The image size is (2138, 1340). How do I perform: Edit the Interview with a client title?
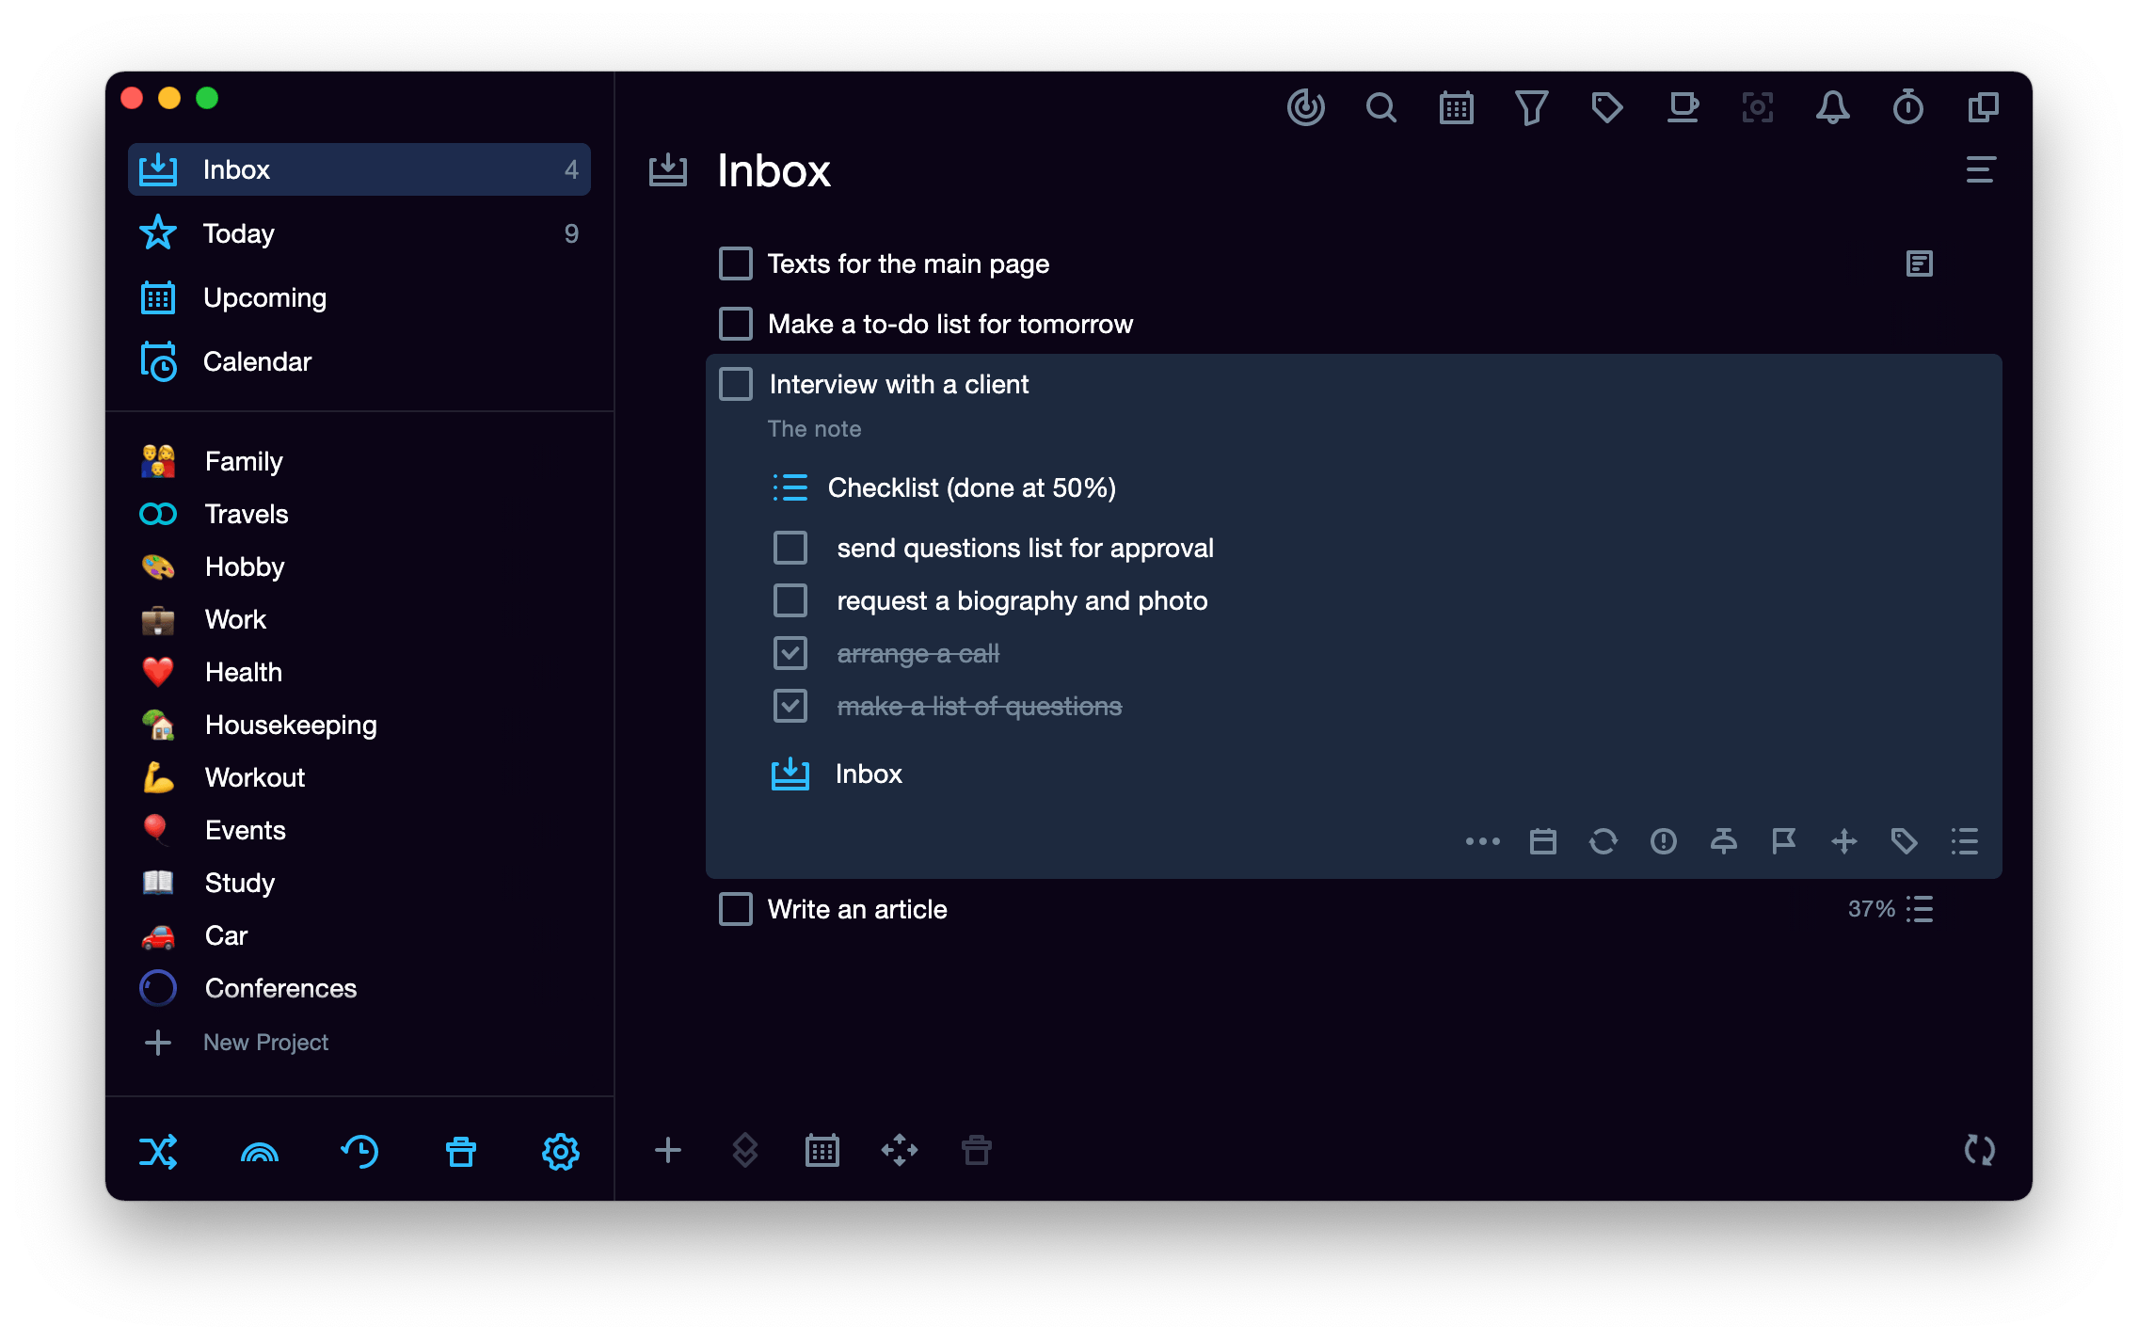pos(899,384)
